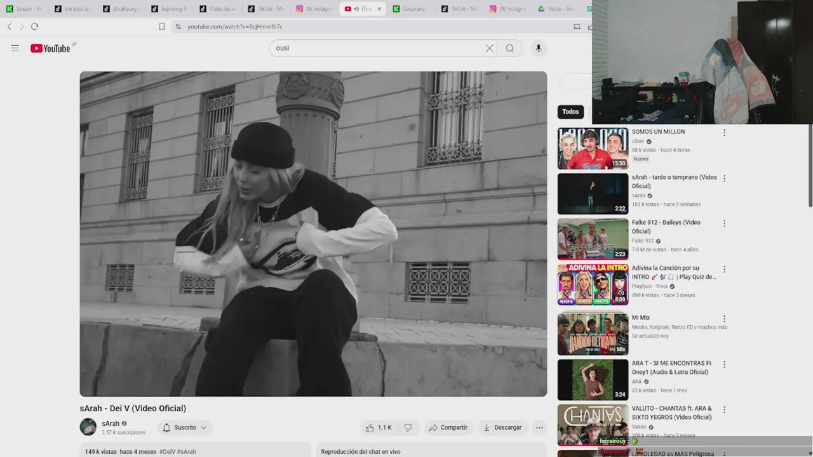
Task: Click 'Reproducción del chat en vivo' text
Action: (361, 452)
